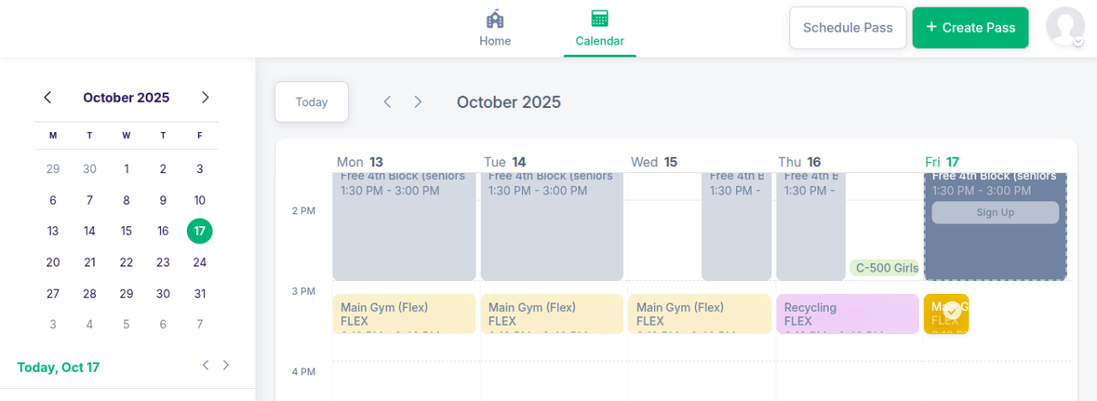1097x401 pixels.
Task: Go to next month in mini calendar
Action: pos(205,98)
